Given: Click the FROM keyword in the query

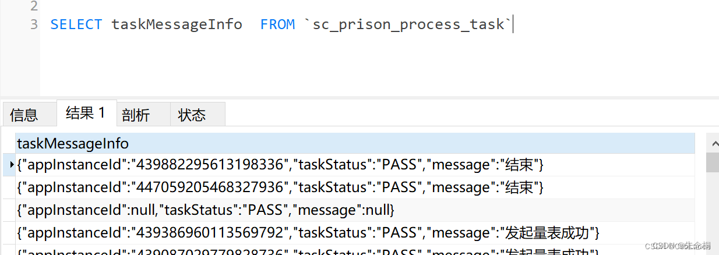Looking at the screenshot, I should pos(277,24).
